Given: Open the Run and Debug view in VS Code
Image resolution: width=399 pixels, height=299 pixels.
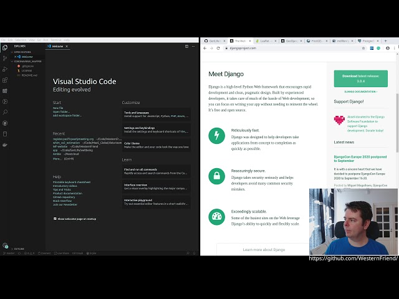Looking at the screenshot, I should click(x=5, y=69).
